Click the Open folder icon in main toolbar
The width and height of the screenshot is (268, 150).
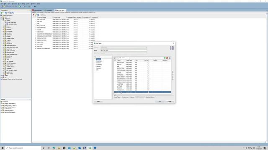(x=5, y=7)
